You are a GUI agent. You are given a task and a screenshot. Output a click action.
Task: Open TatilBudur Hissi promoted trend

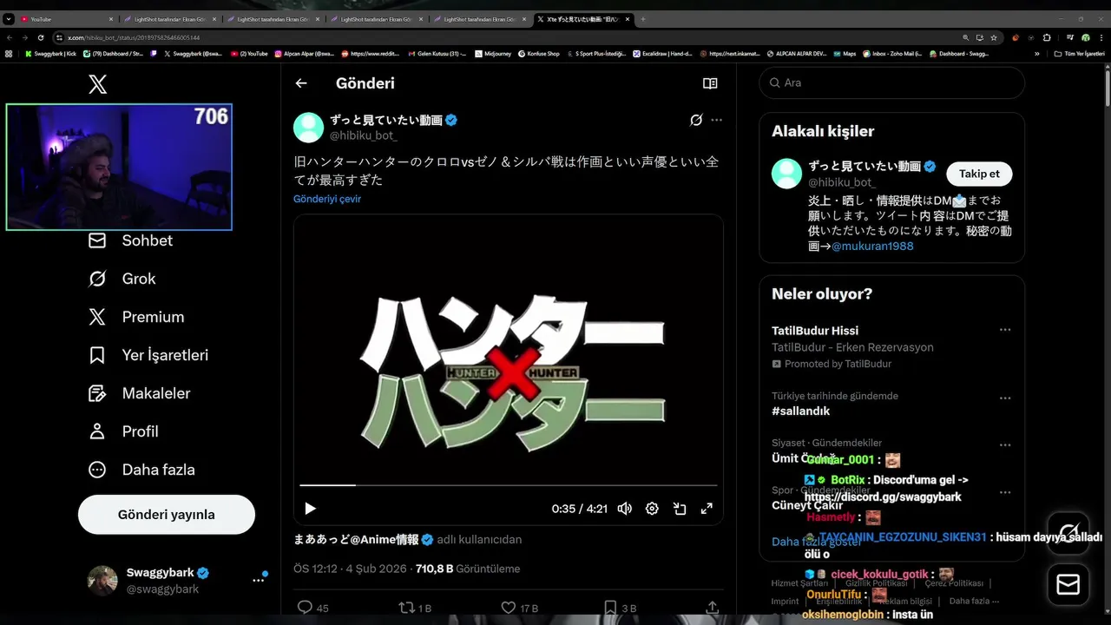(x=815, y=331)
